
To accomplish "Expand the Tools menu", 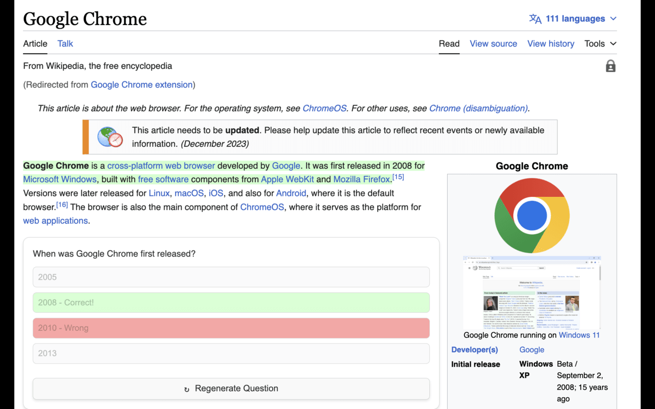I will [x=600, y=43].
